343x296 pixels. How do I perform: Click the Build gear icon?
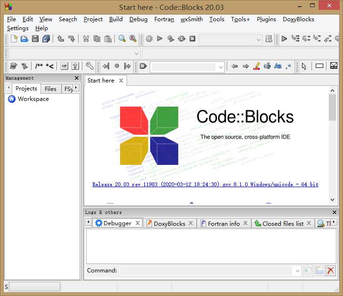[x=149, y=39]
